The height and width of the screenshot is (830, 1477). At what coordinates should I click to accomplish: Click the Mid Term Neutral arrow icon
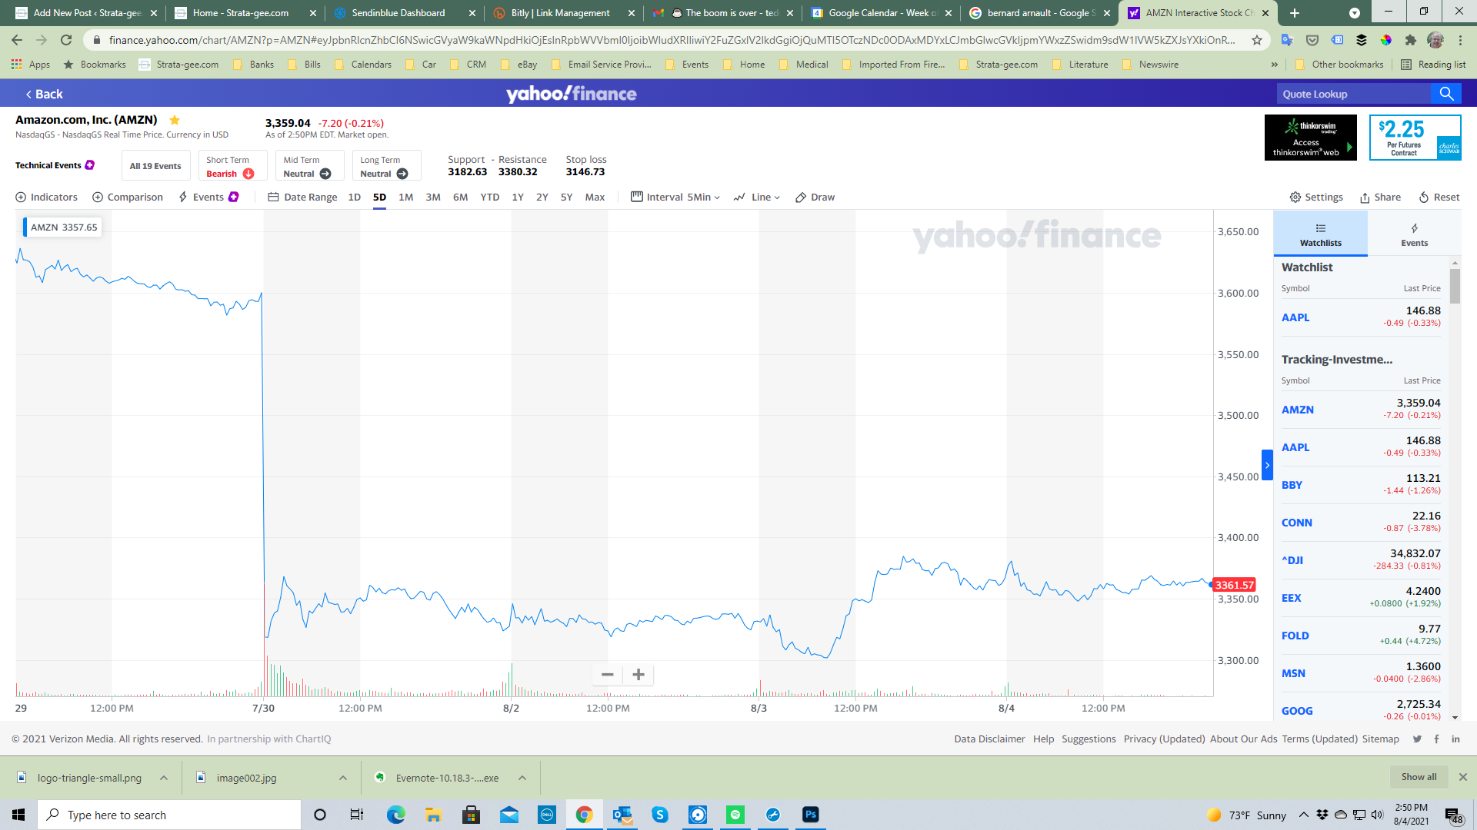pyautogui.click(x=325, y=174)
